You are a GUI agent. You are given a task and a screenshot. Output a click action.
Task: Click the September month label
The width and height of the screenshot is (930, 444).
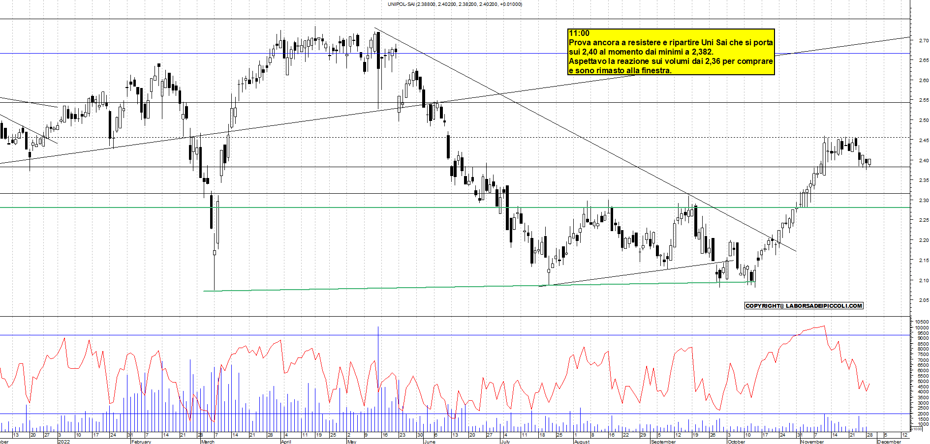663,442
